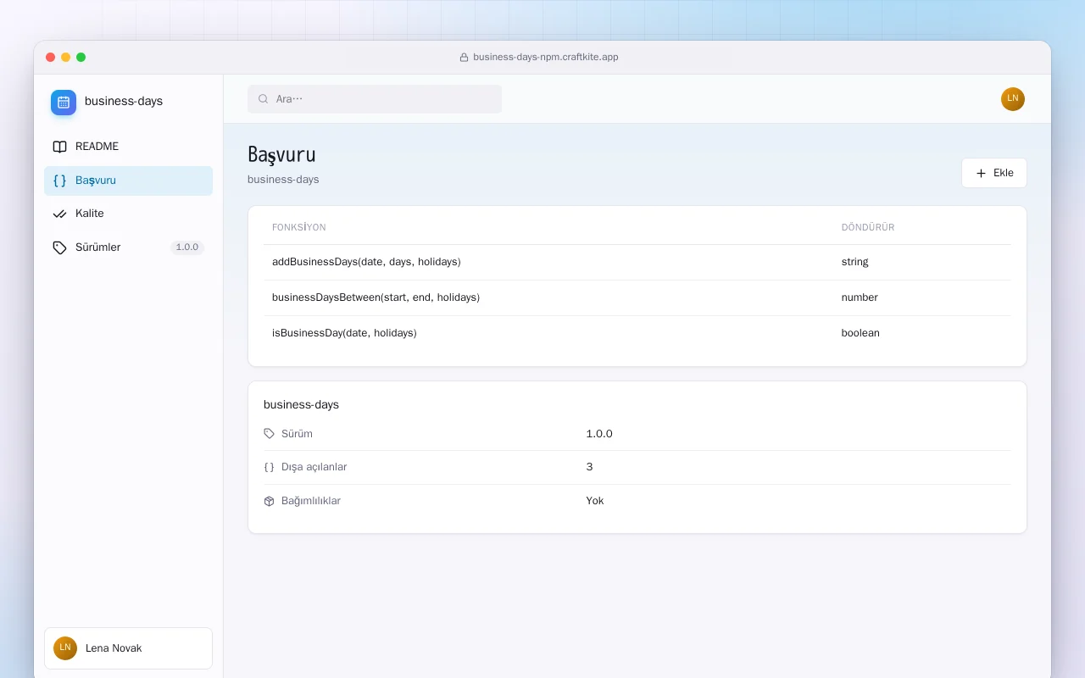
Task: Open the LN avatar in top bar
Action: tap(1013, 99)
